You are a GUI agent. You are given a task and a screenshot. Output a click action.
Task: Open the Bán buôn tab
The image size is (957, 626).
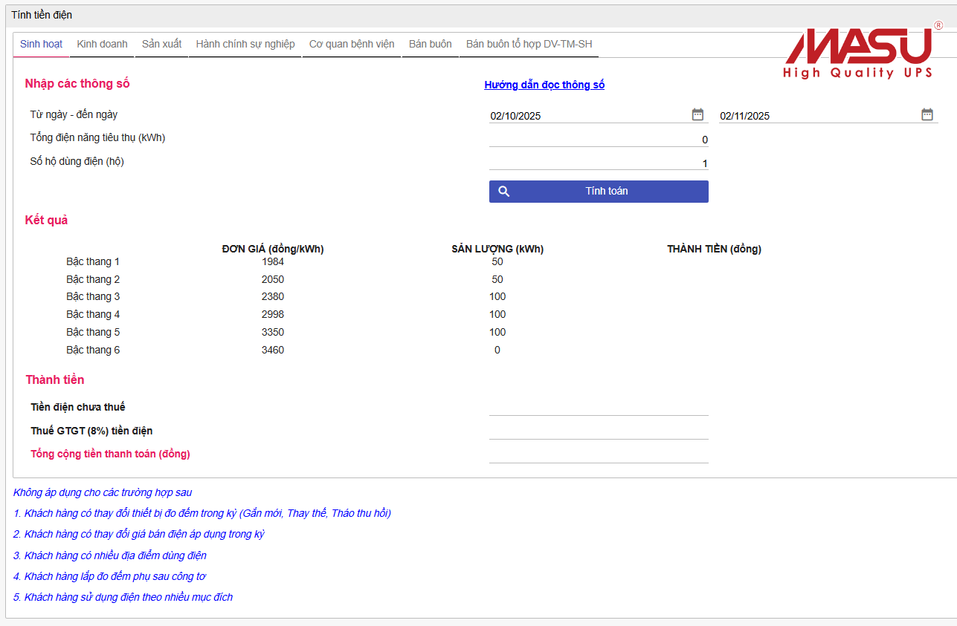[430, 45]
